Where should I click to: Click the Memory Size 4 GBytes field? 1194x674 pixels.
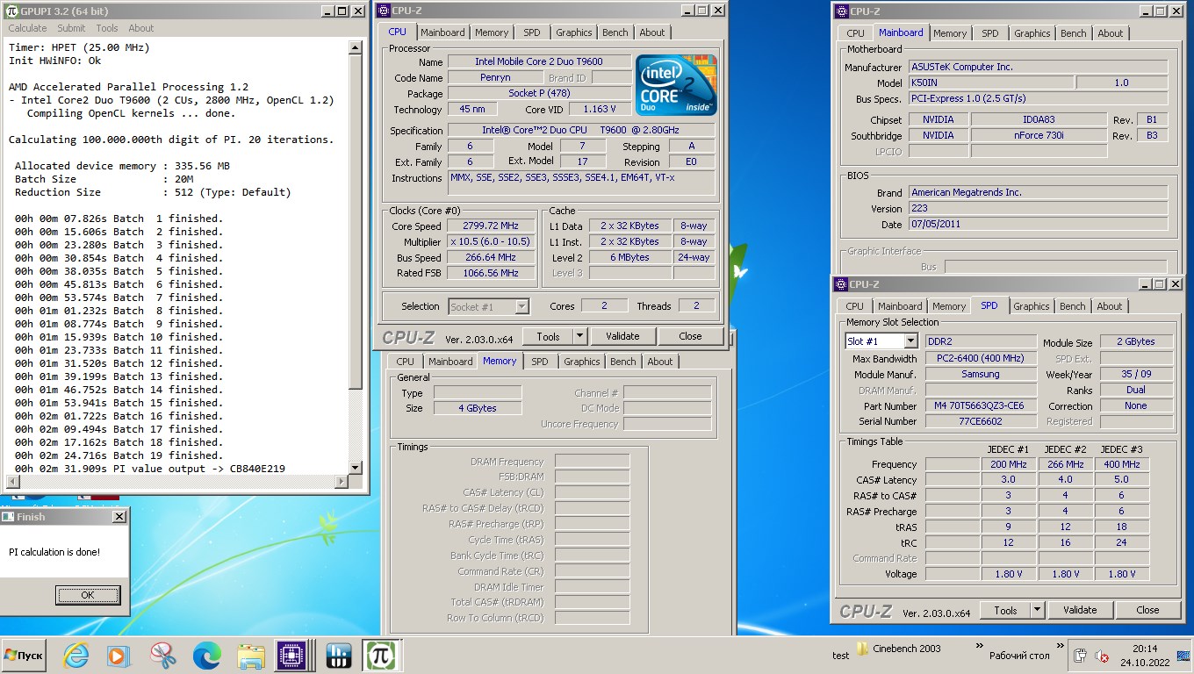[478, 408]
